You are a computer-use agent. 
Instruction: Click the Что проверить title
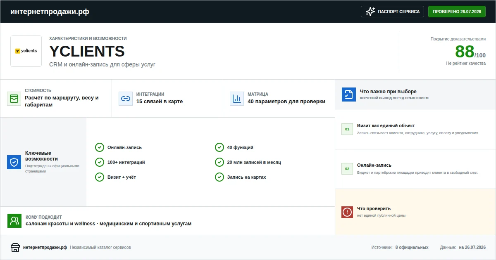(x=374, y=208)
